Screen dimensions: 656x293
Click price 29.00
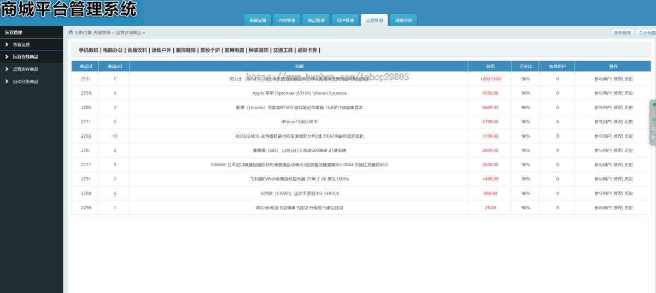point(490,208)
